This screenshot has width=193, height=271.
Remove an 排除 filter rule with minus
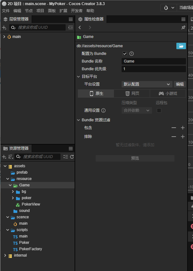(x=173, y=137)
